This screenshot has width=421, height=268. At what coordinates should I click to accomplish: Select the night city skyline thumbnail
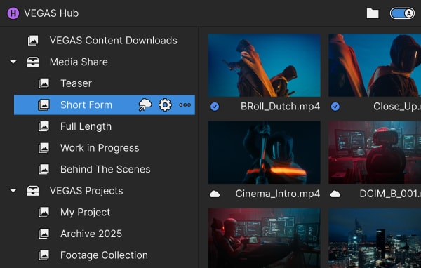[375, 239]
